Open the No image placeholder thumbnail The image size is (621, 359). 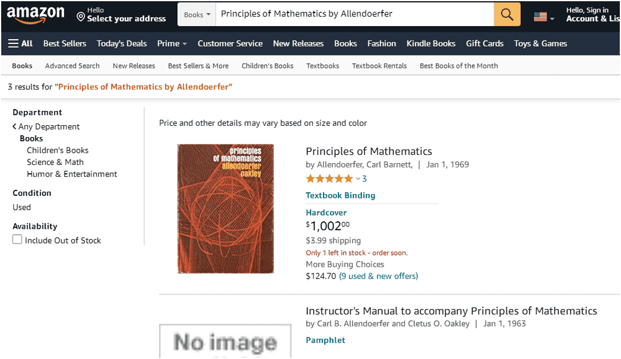click(225, 340)
